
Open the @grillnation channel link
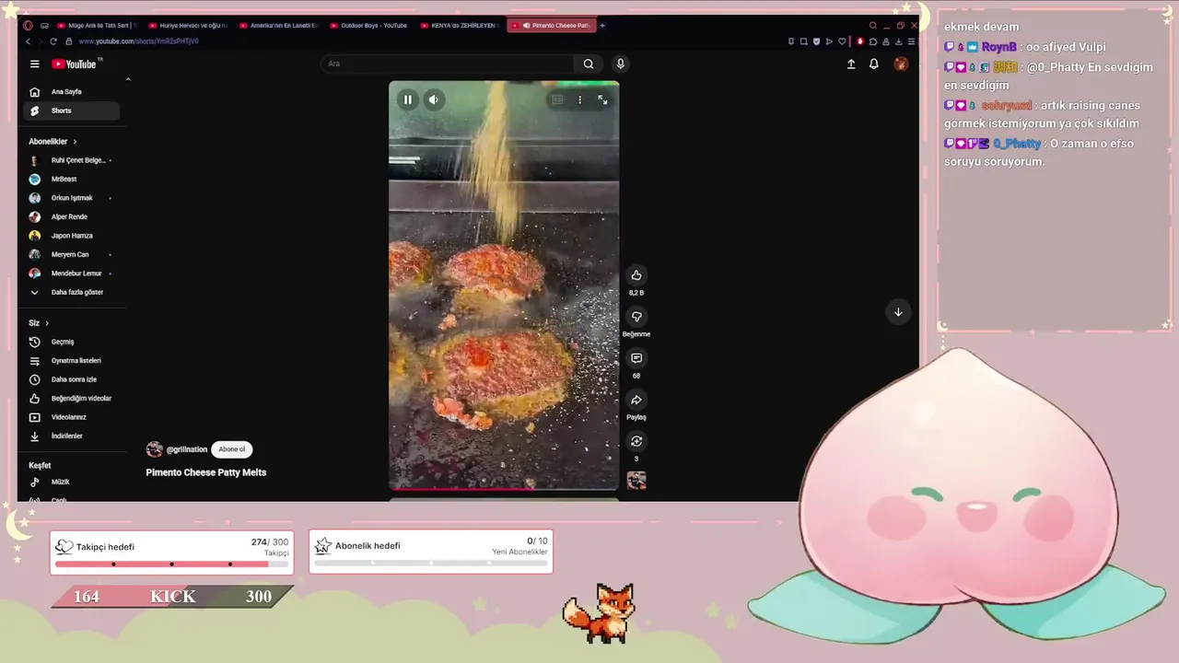[x=187, y=449]
